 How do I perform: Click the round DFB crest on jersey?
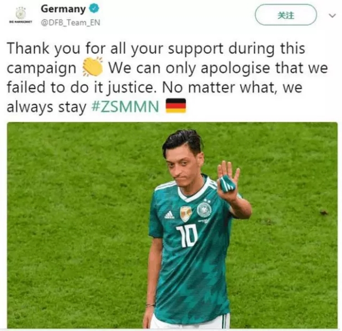click(x=204, y=209)
